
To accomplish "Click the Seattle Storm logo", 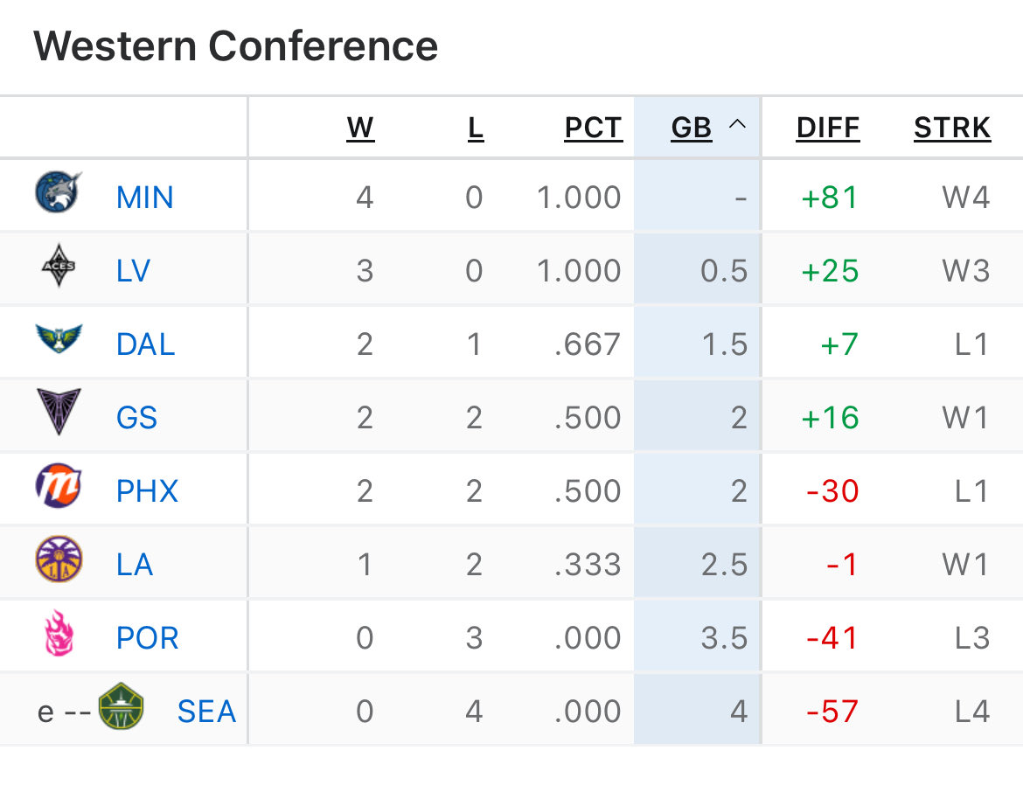I will (121, 706).
